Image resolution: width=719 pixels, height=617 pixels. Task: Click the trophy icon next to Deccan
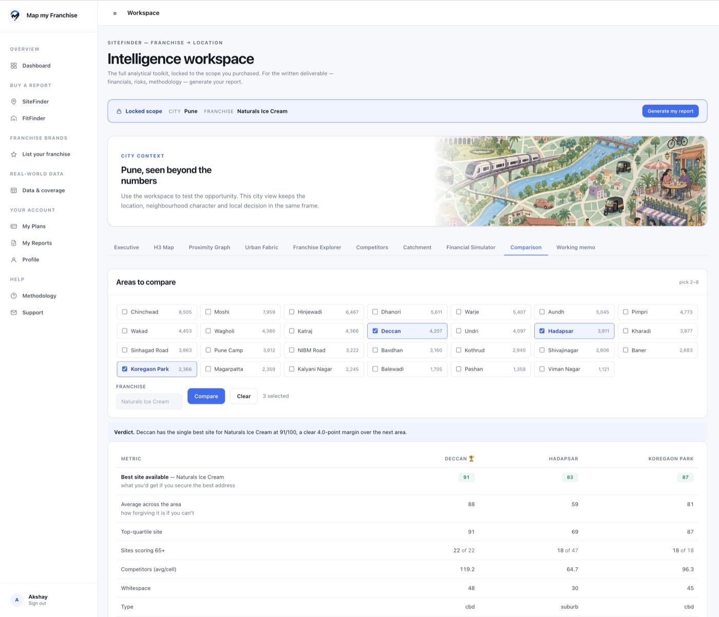coord(471,459)
